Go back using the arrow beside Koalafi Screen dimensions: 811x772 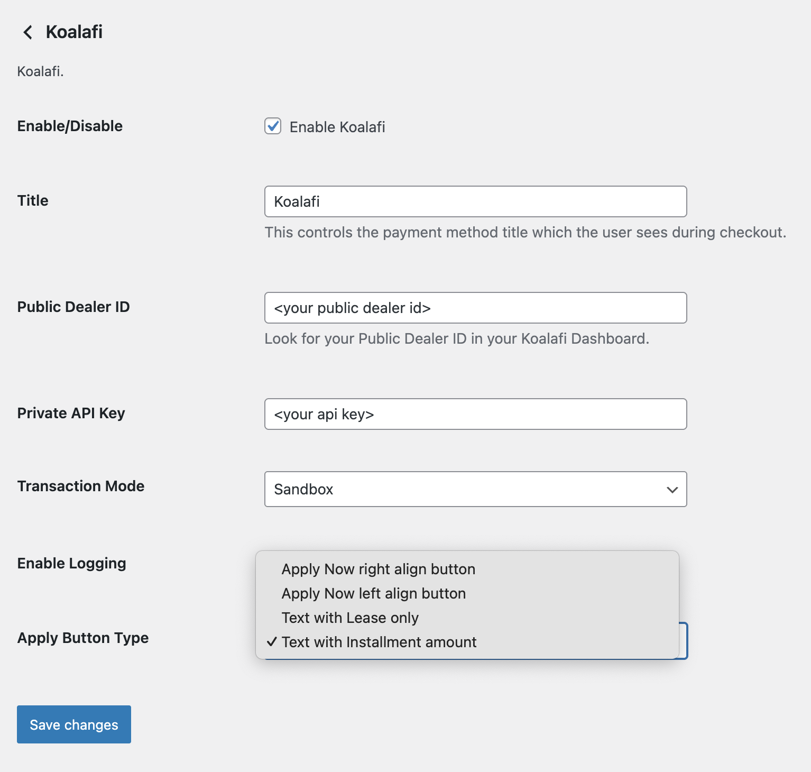tap(28, 32)
